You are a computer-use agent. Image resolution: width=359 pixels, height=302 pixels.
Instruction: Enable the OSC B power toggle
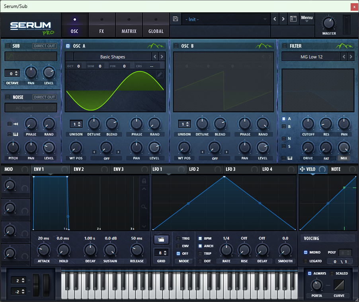[x=176, y=46]
